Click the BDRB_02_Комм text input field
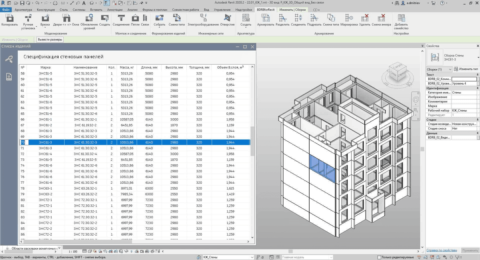 tap(464, 79)
